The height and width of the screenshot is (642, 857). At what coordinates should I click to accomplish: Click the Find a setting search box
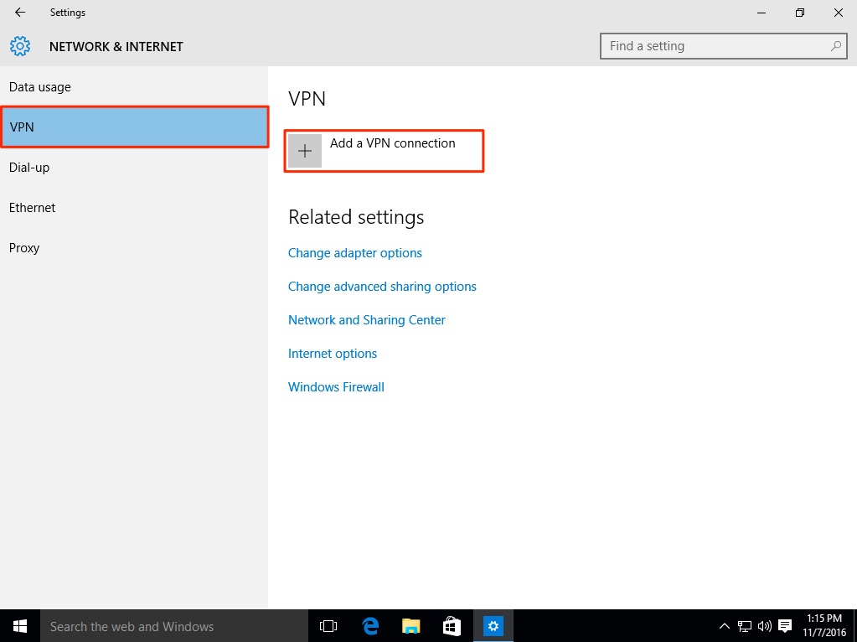pos(716,46)
